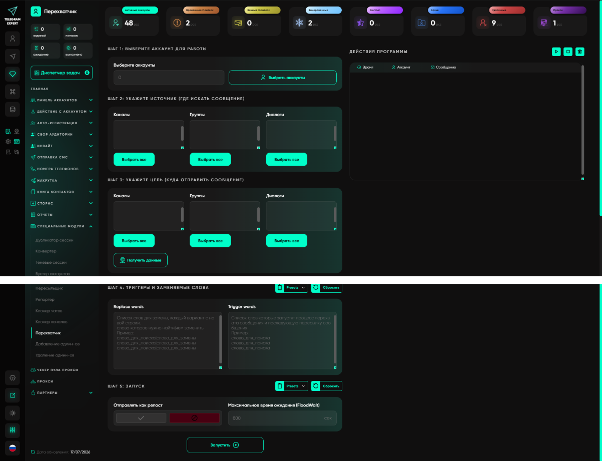Reset step 4 with Сбросить button
Viewport: 602px width, 461px height.
click(327, 288)
